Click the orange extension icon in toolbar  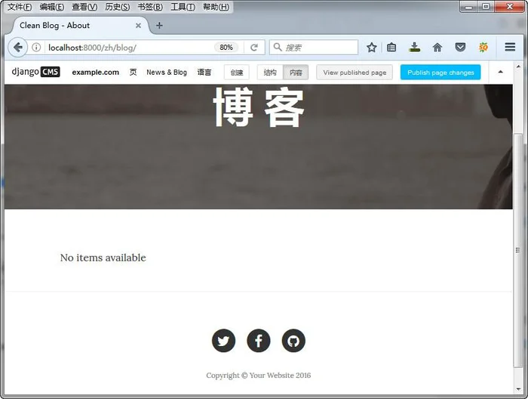pos(483,47)
